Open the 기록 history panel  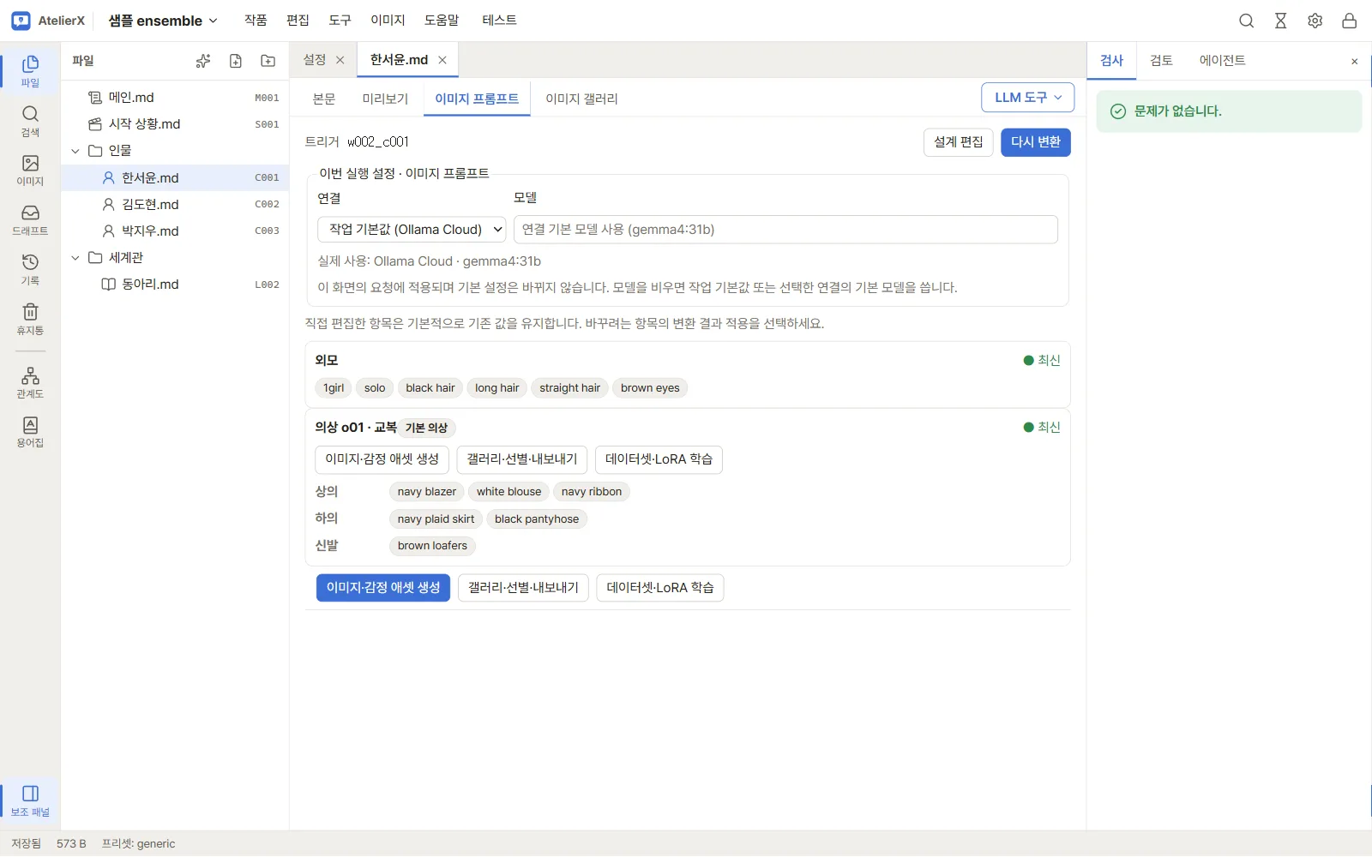click(x=30, y=270)
